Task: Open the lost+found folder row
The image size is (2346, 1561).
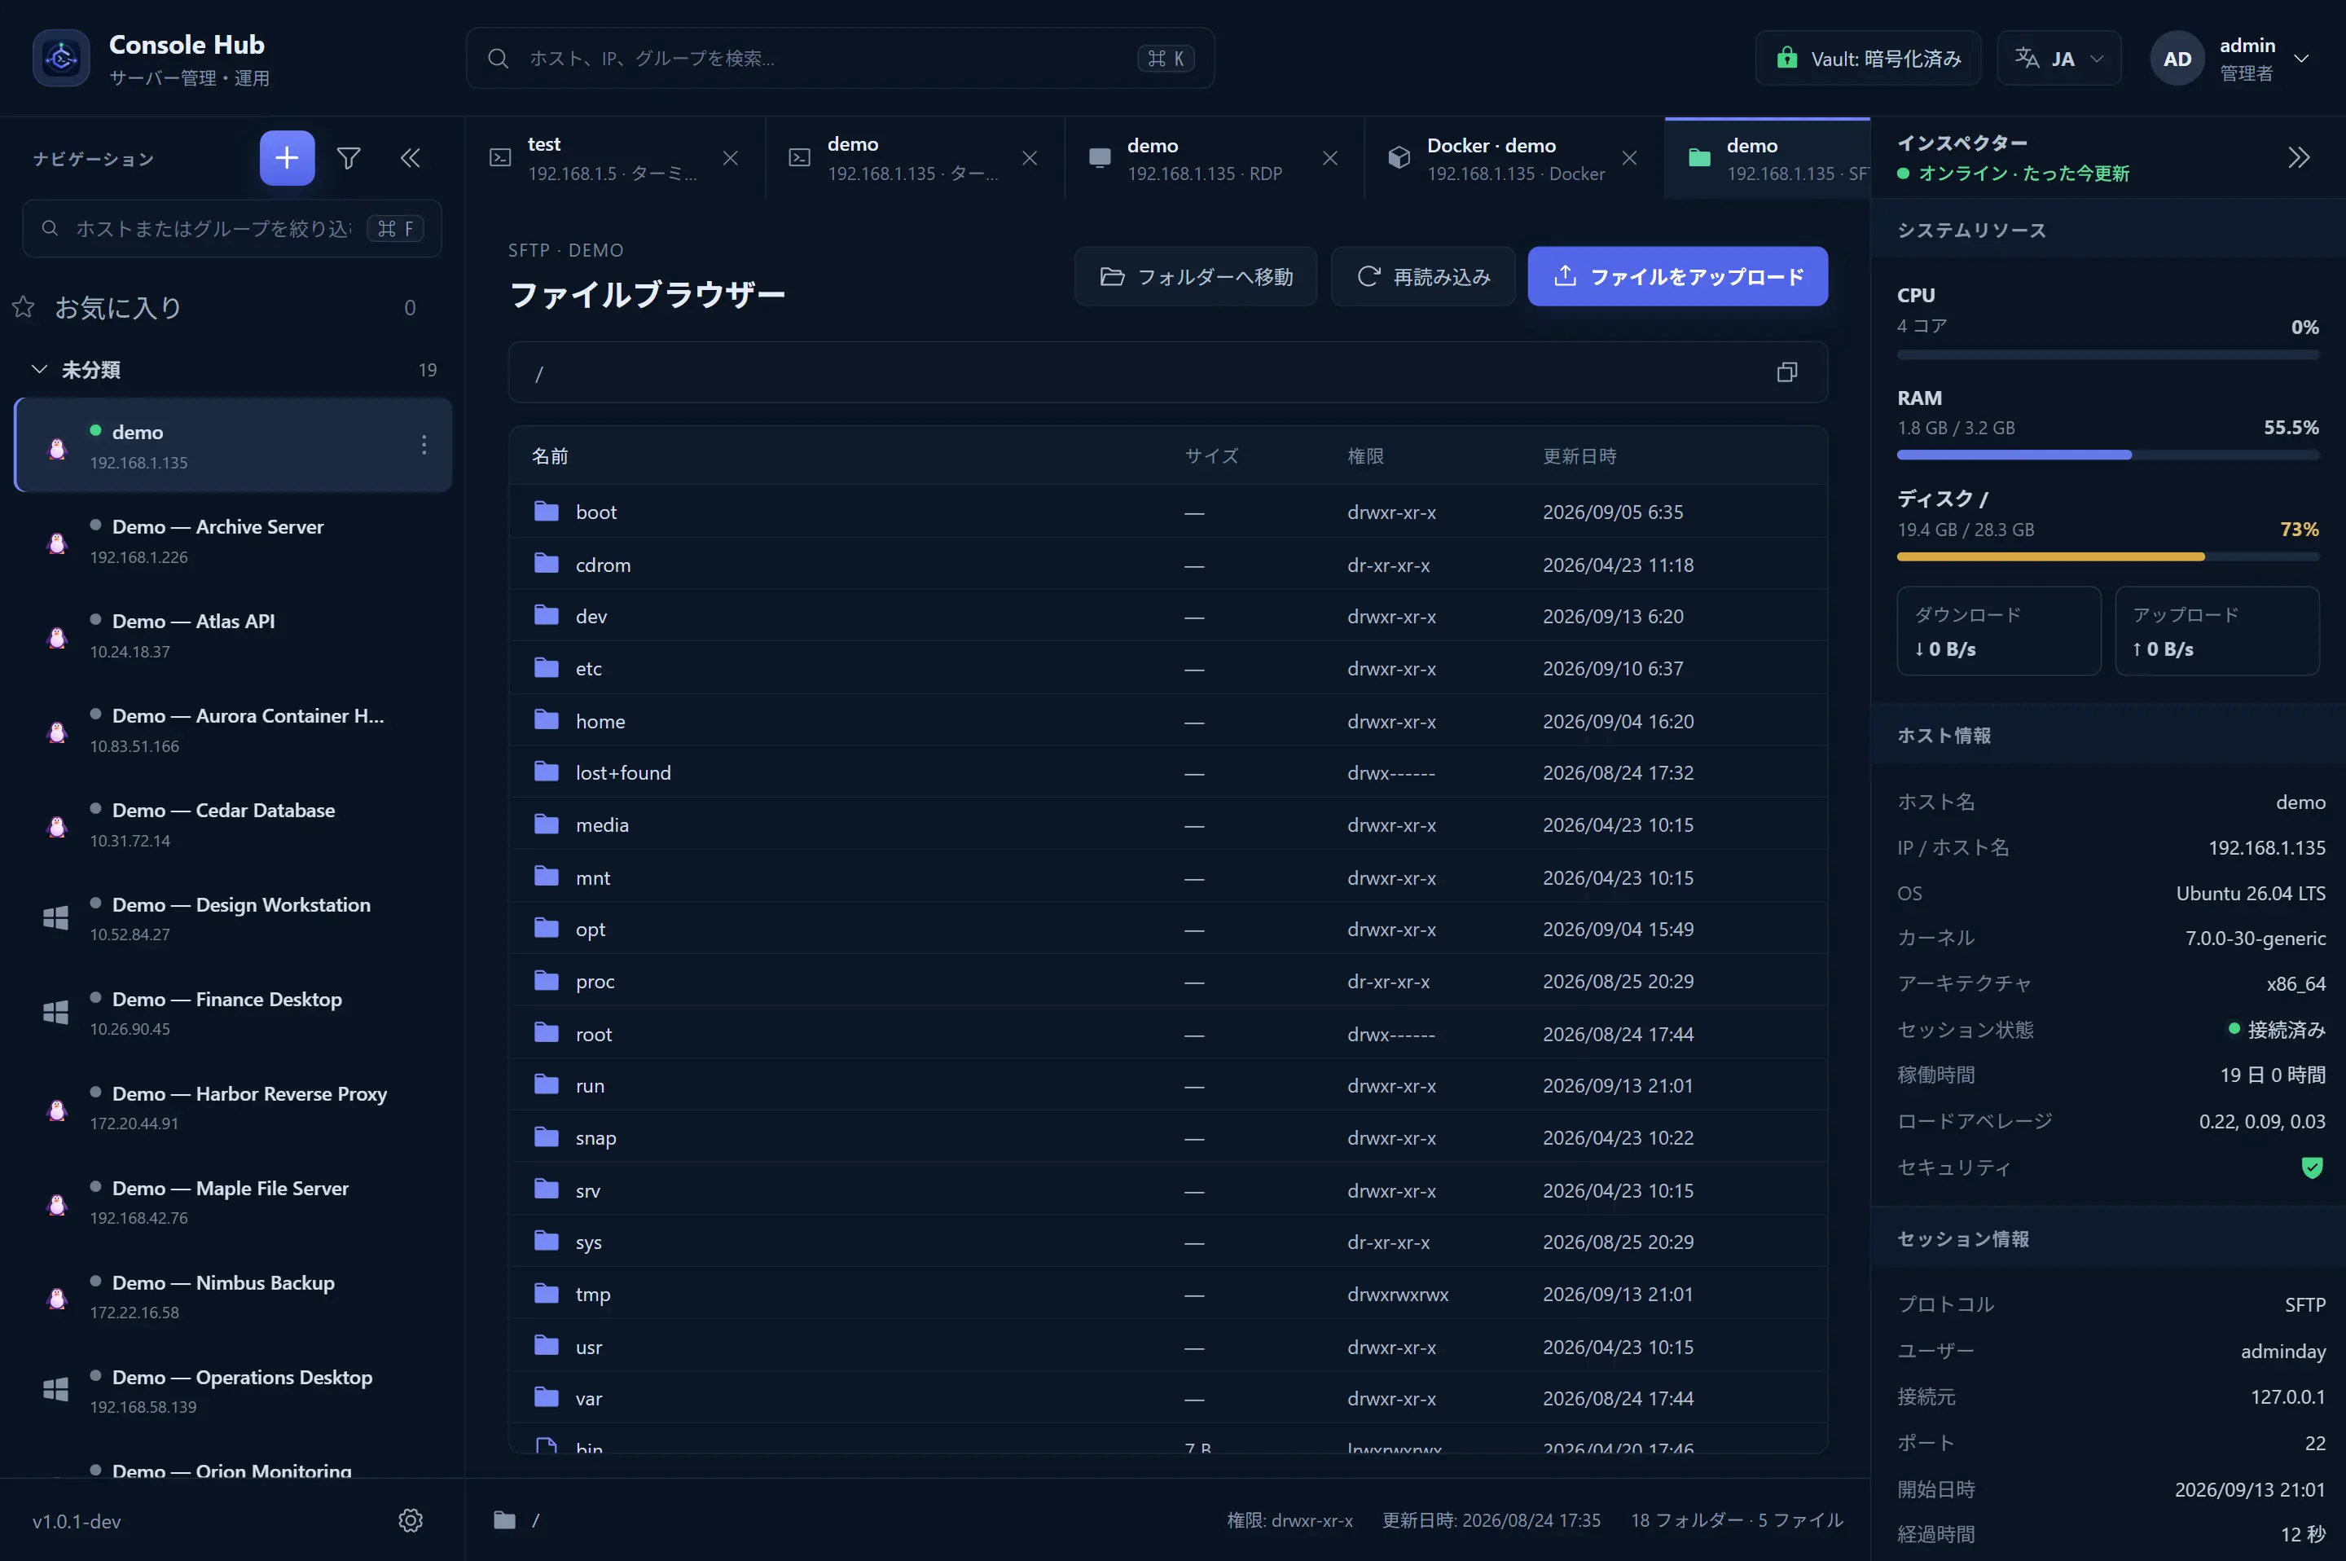Action: (x=1167, y=772)
